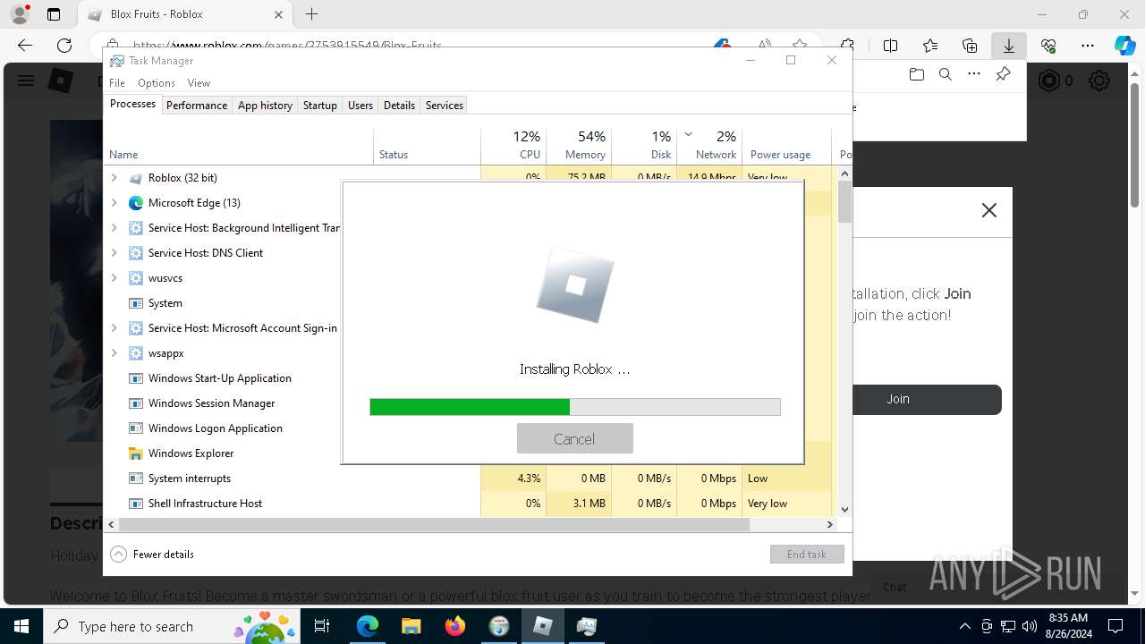Viewport: 1145px width, 644px height.
Task: Open the Copilot sidebar icon
Action: [1124, 46]
